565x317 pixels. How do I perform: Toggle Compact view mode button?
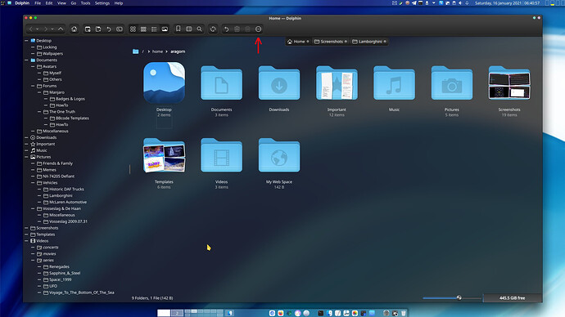pyautogui.click(x=143, y=29)
